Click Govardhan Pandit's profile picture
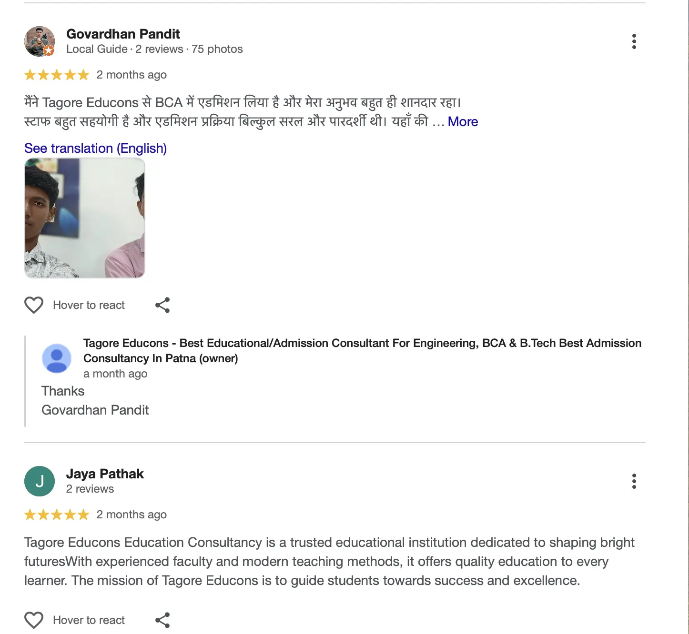 coord(40,41)
